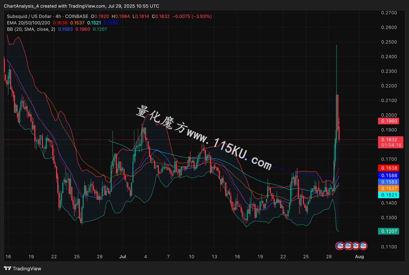Click the ChartAnalysis_4 header caption text
The image size is (409, 275).
pyautogui.click(x=81, y=6)
